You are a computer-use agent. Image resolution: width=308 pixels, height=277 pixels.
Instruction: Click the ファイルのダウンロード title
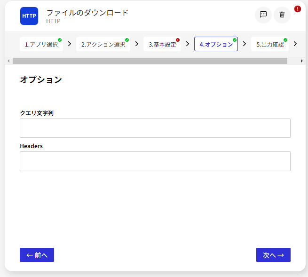(87, 13)
